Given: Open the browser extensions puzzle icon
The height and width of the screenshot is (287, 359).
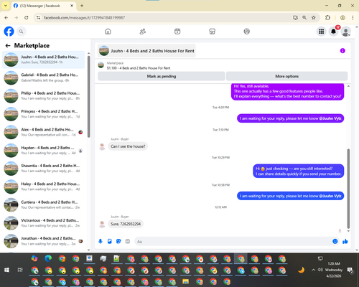Looking at the screenshot, I should coord(327,18).
